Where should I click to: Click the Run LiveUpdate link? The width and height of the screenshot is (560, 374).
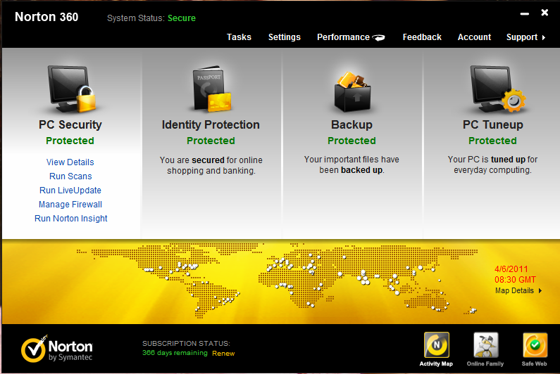click(70, 191)
